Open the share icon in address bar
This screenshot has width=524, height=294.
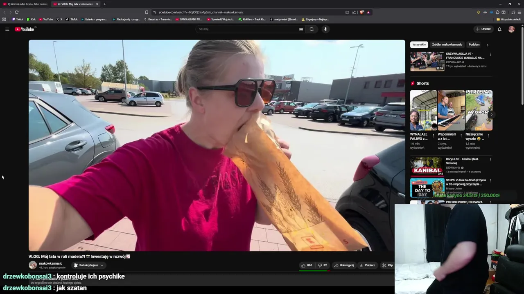point(354,12)
